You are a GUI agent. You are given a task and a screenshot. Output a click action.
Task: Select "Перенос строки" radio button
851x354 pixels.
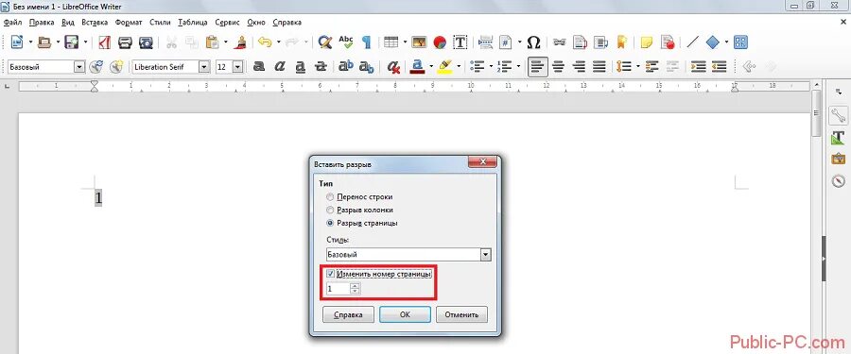pyautogui.click(x=329, y=196)
